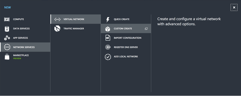Click the Data Services database icon
Image resolution: width=241 pixels, height=96 pixels.
click(x=7, y=29)
